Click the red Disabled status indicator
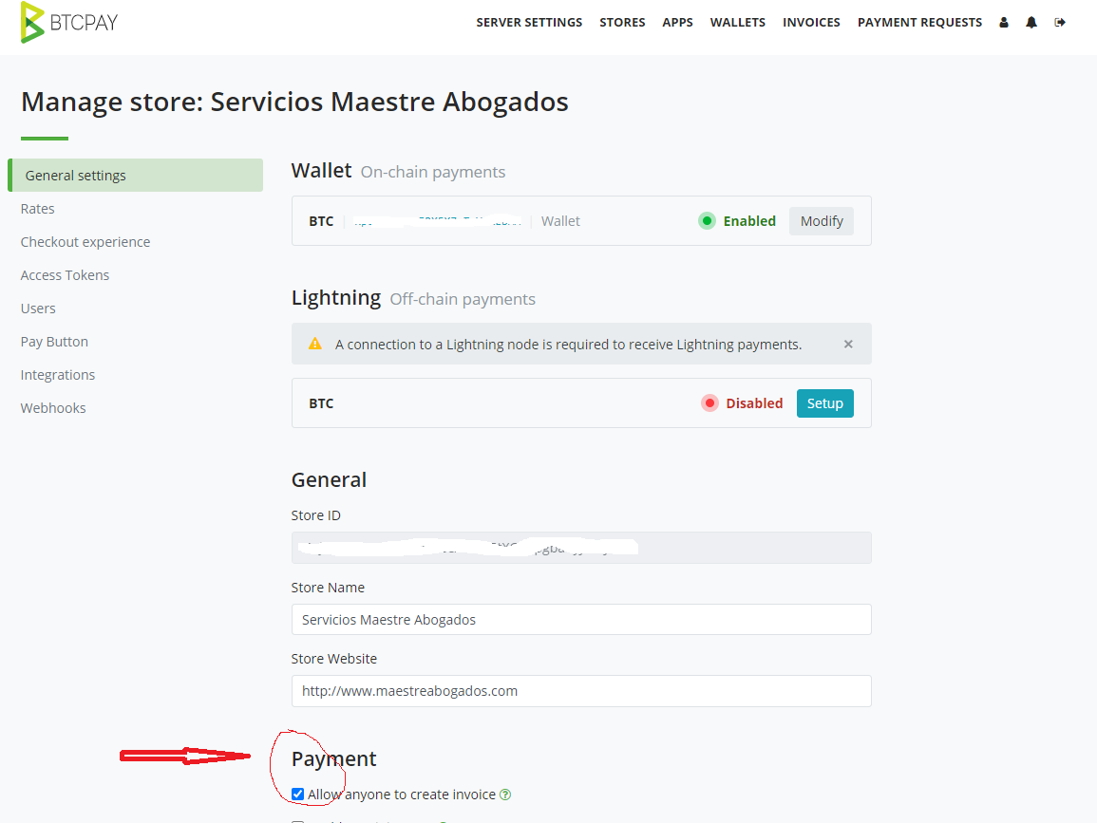 pos(709,403)
